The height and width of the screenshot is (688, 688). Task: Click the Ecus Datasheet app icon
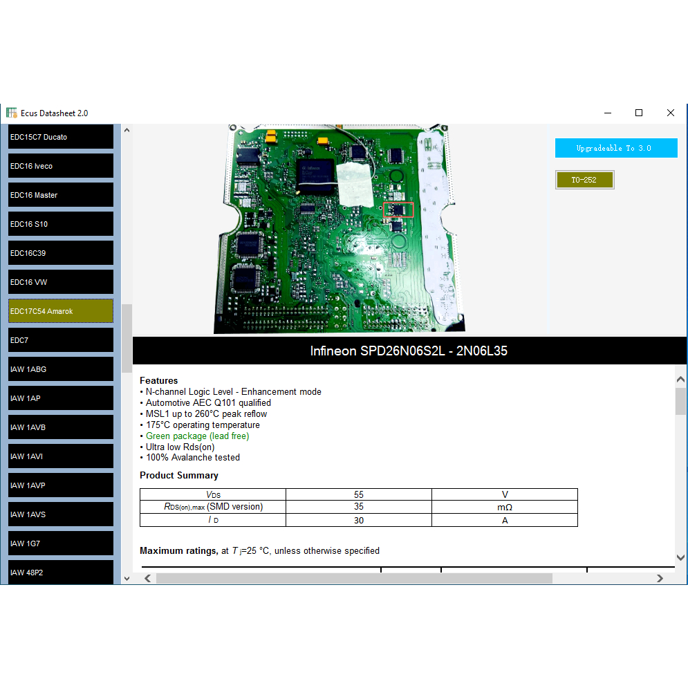[x=12, y=113]
